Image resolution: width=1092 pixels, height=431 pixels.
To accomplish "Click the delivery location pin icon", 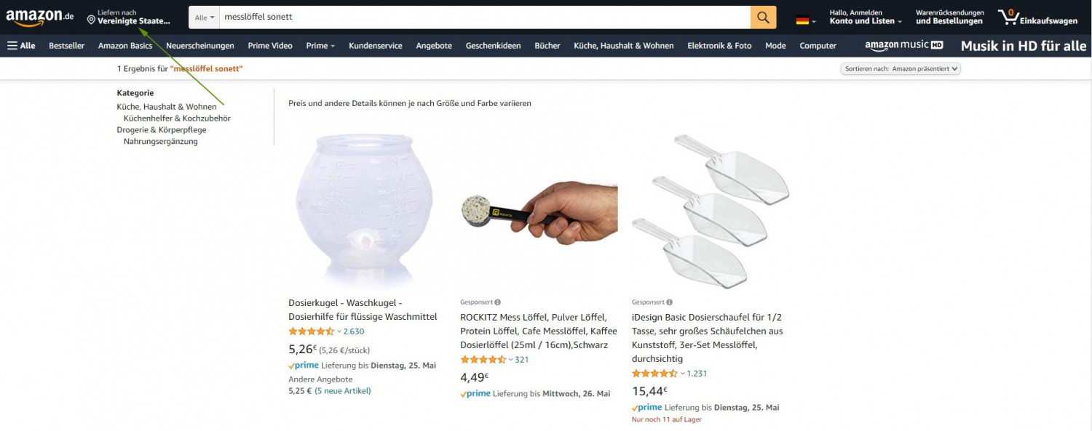I will pyautogui.click(x=91, y=20).
